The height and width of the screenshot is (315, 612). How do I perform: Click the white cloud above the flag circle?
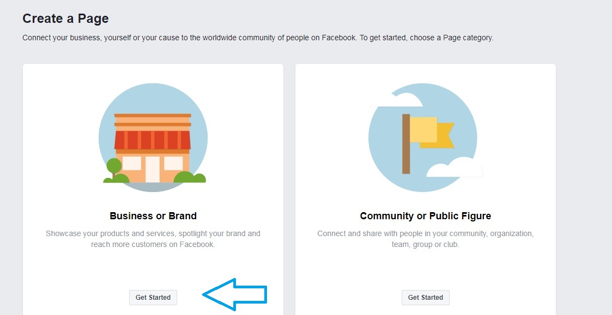(x=397, y=100)
